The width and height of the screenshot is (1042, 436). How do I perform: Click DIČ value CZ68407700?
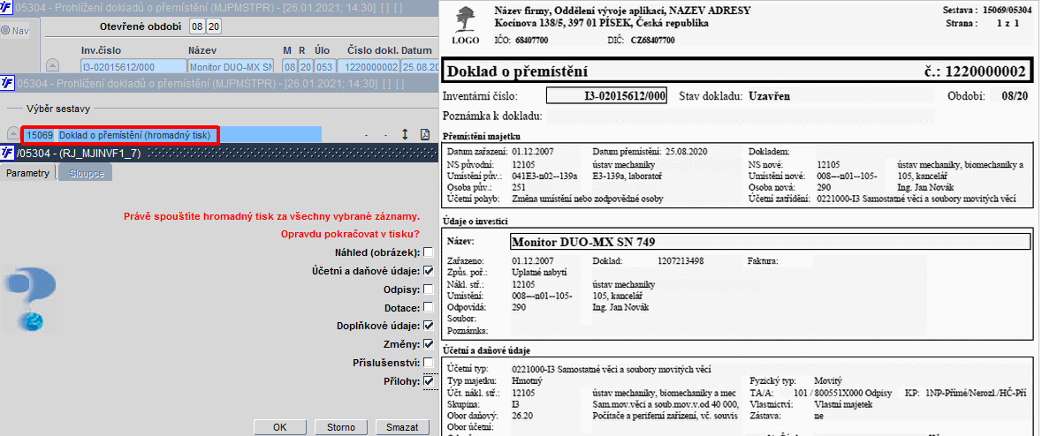[652, 41]
